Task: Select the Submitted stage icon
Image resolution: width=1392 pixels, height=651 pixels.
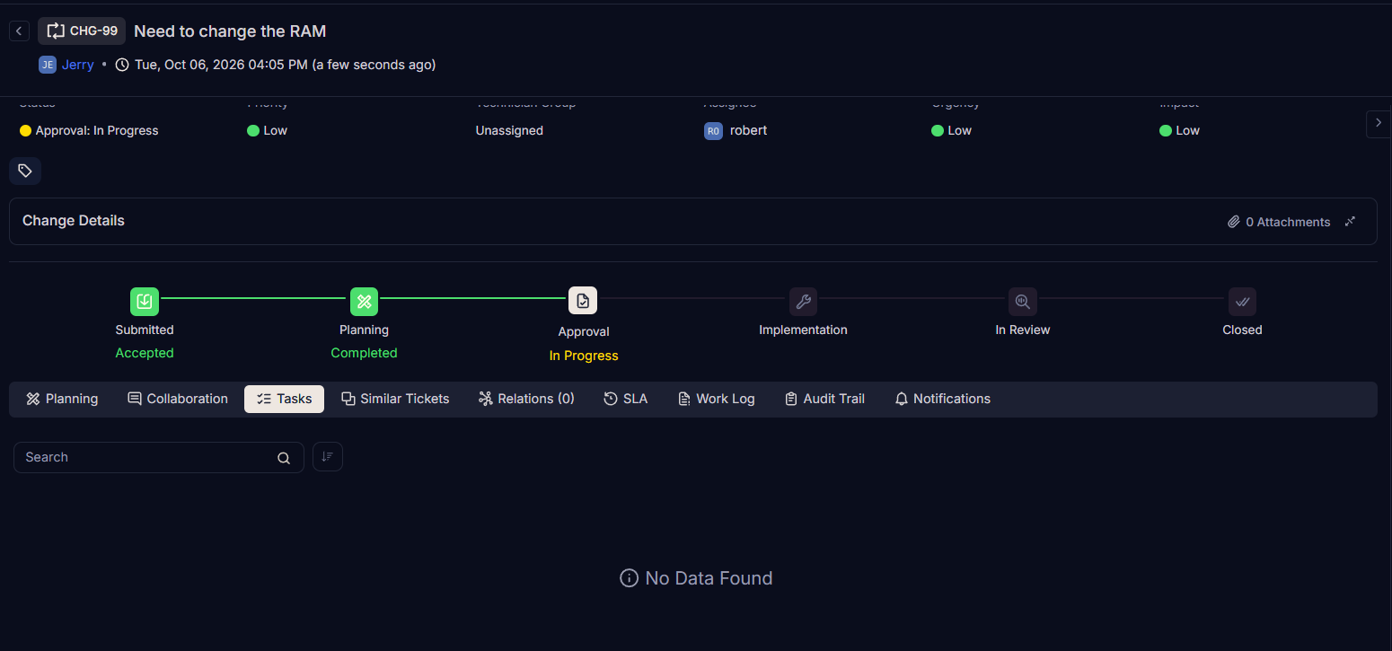Action: click(x=145, y=302)
